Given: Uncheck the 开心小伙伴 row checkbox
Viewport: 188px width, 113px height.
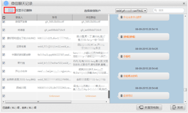Looking at the screenshot, I should 4,71.
